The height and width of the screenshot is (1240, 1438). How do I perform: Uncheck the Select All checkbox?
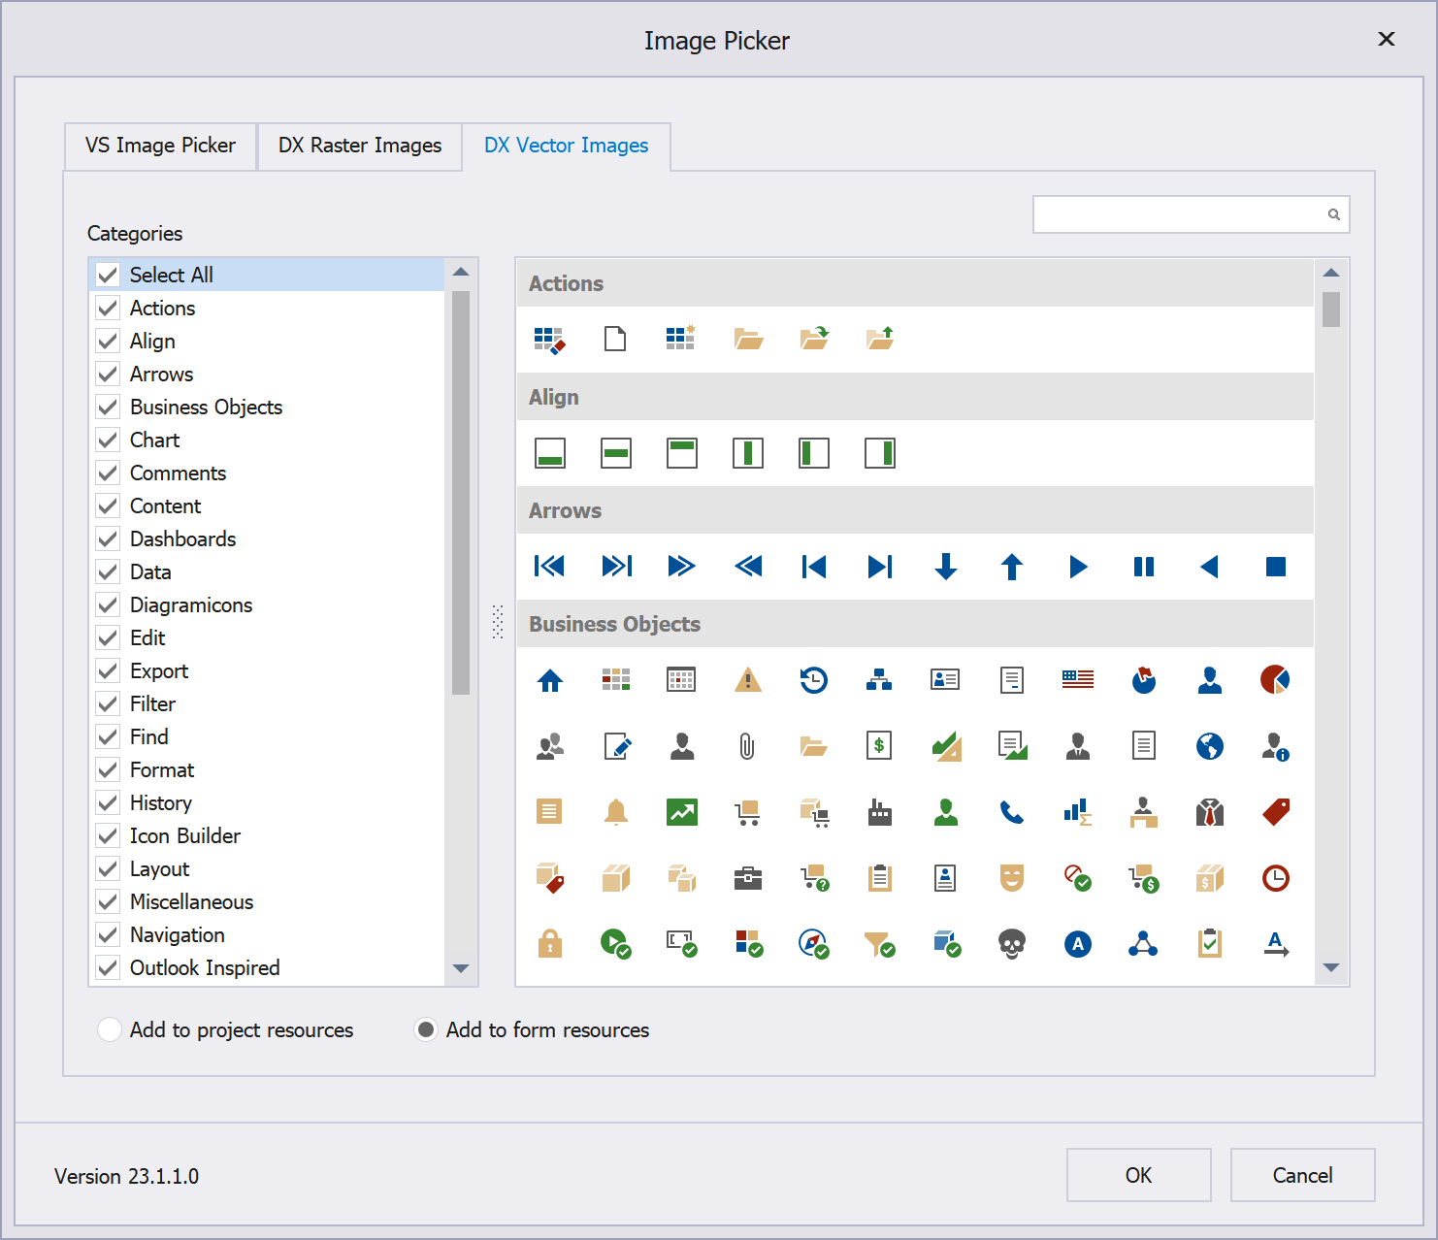coord(109,276)
